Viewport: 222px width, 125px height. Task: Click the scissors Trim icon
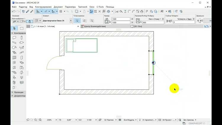point(117,12)
